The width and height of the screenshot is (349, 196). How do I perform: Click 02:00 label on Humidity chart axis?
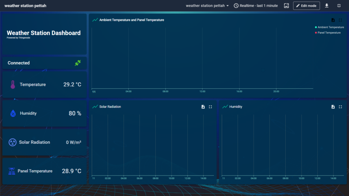238,178
